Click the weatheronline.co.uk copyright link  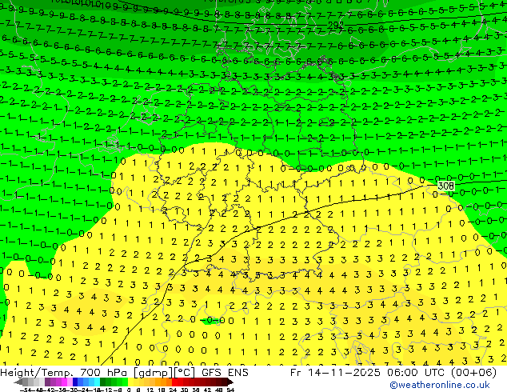click(x=440, y=385)
